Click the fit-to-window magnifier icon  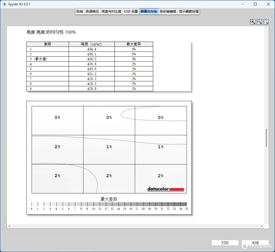tap(266, 22)
